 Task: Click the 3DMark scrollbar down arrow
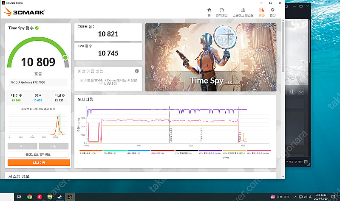[x=283, y=177]
